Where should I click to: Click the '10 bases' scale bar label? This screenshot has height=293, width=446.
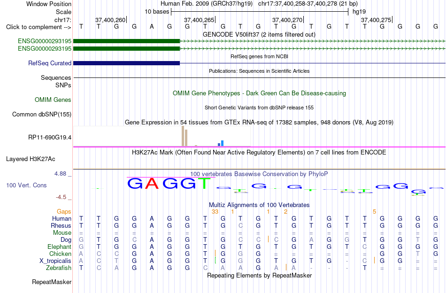pyautogui.click(x=157, y=12)
